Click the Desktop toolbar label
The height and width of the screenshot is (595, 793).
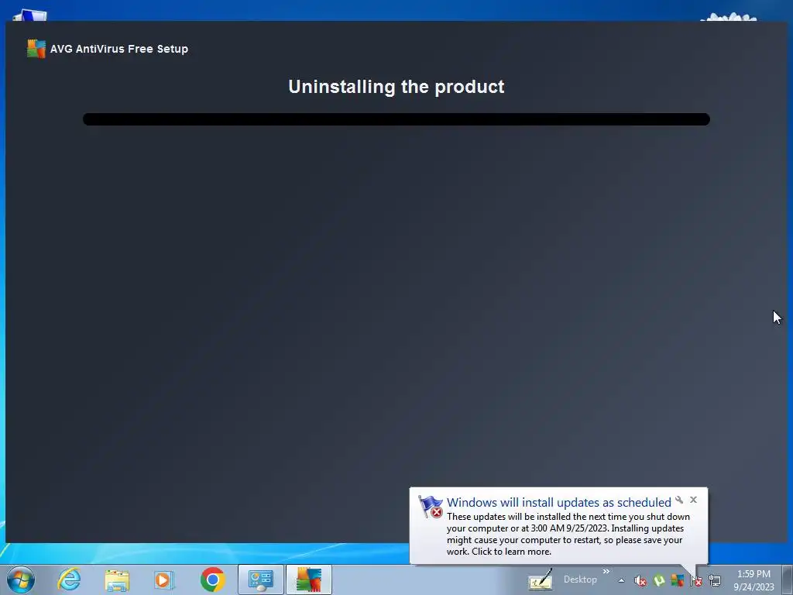580,580
